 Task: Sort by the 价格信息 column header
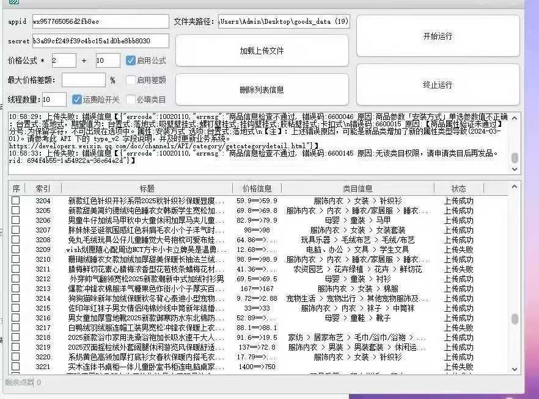point(257,189)
